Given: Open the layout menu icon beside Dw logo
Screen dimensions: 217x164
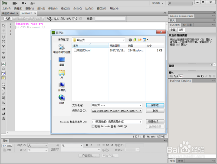Looking at the screenshot, I should click(15, 3).
